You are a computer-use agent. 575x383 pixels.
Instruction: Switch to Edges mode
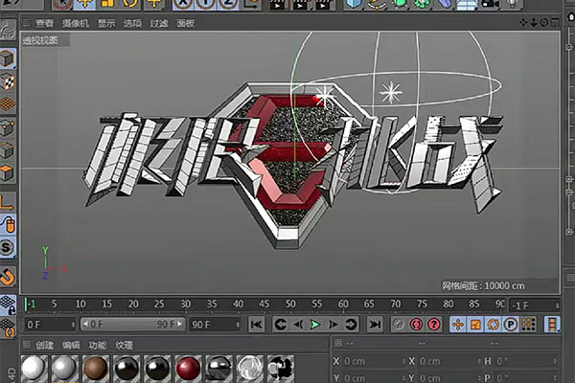[8, 150]
